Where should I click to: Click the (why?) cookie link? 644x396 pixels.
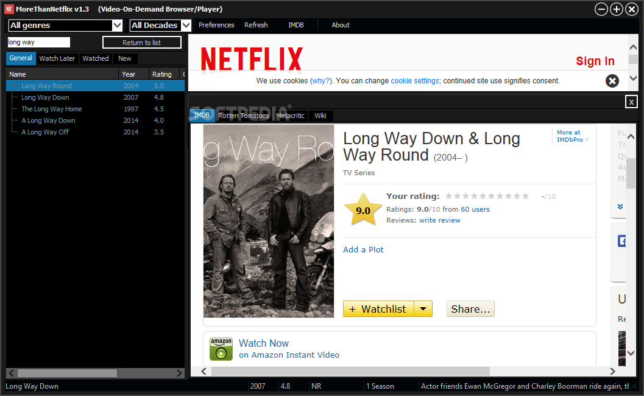point(322,81)
